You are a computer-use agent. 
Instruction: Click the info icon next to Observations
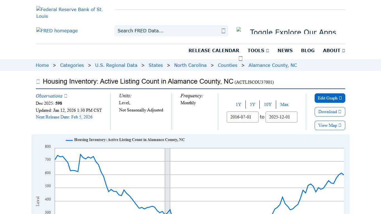point(65,96)
